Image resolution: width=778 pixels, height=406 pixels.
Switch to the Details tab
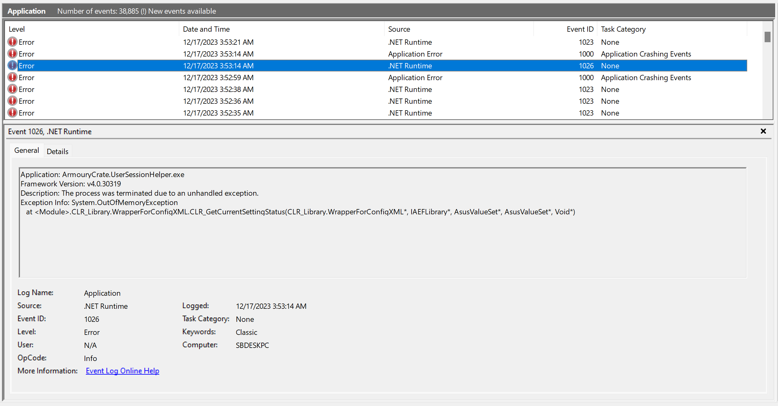(58, 151)
